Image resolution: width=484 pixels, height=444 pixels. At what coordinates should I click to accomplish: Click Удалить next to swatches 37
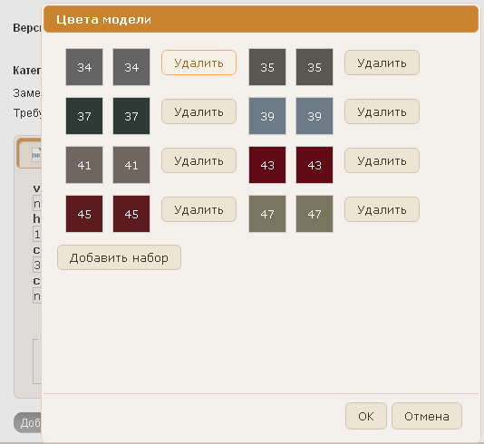point(198,111)
